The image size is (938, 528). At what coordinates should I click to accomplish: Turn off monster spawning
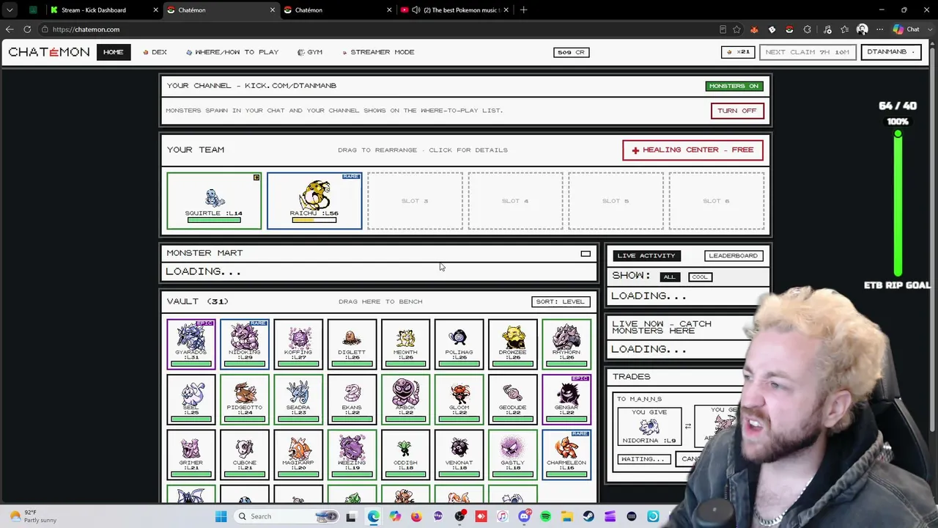(x=737, y=111)
